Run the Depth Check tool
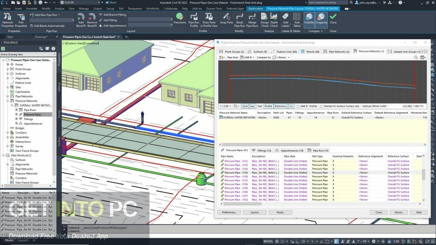The image size is (436, 245). pos(274,20)
